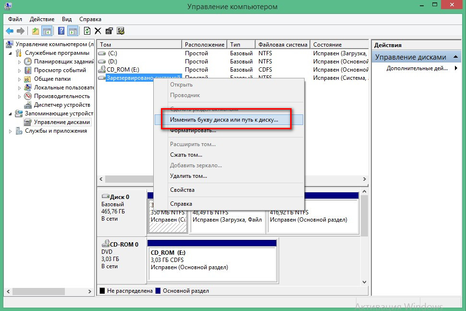Viewport: 466px width, 311px height.
Task: Select the CD_ROM (E:) partition block
Action: coord(212,260)
